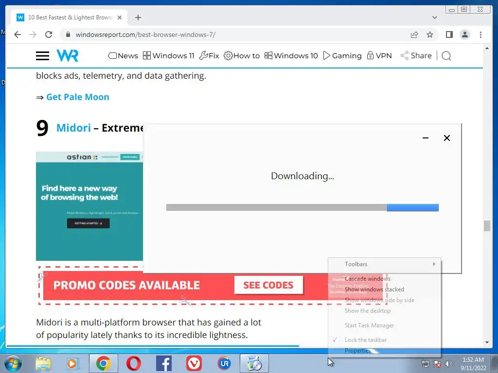This screenshot has width=498, height=373.
Task: Go back using the browser back arrow
Action: (18, 34)
